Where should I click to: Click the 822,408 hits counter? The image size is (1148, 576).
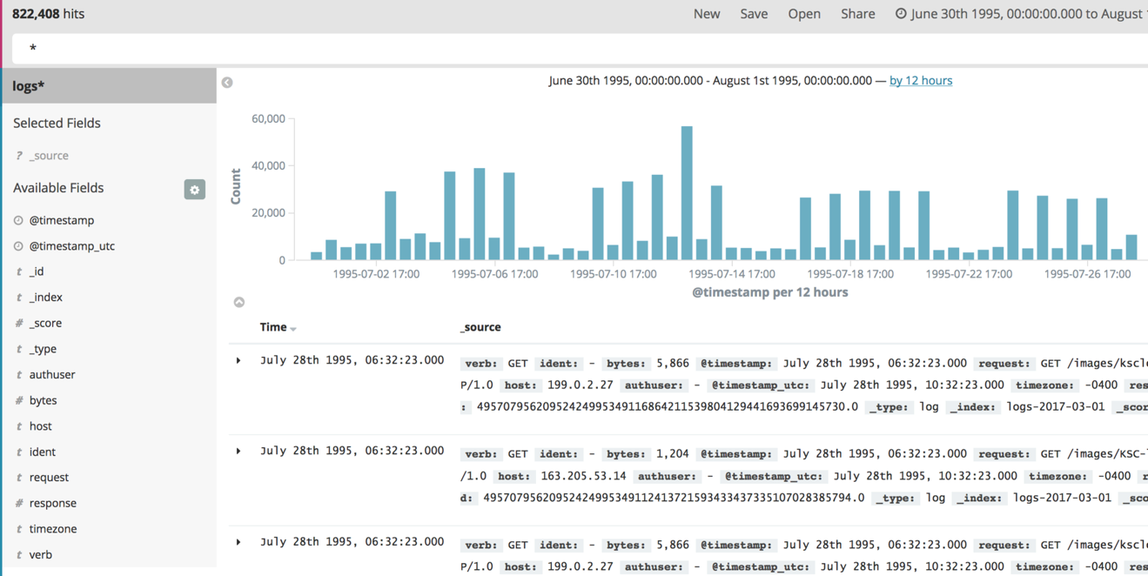(x=49, y=14)
